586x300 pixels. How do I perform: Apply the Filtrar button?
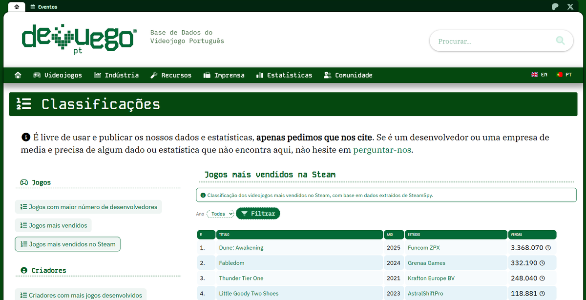click(x=258, y=214)
